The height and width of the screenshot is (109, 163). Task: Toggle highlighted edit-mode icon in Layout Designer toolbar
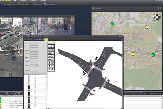(46, 39)
